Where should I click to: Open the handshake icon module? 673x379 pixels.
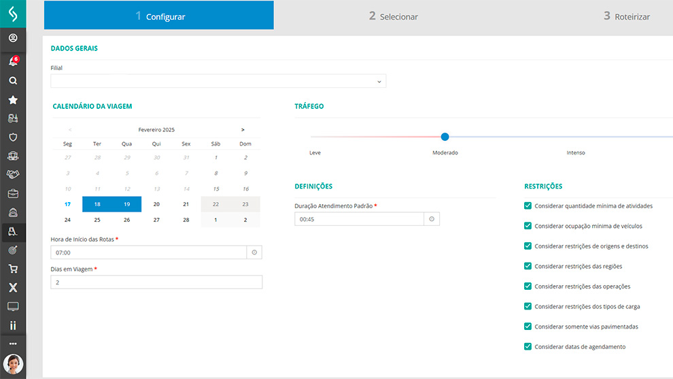pos(13,174)
